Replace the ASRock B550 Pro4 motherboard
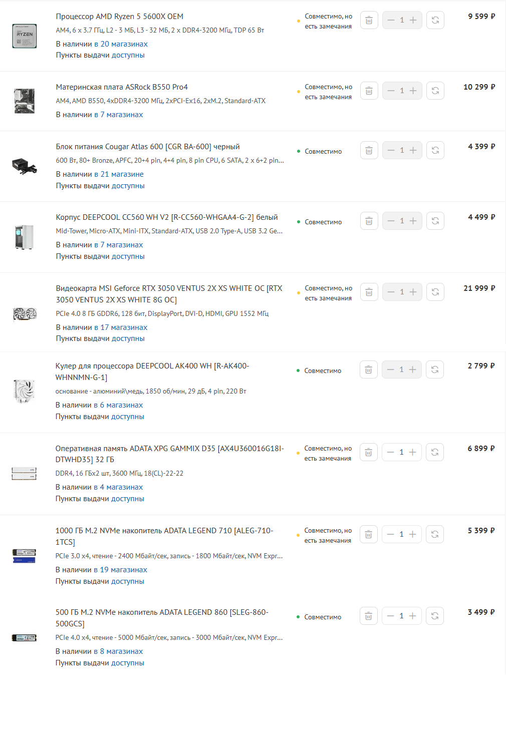Screen dimensions: 506x740 pyautogui.click(x=435, y=91)
